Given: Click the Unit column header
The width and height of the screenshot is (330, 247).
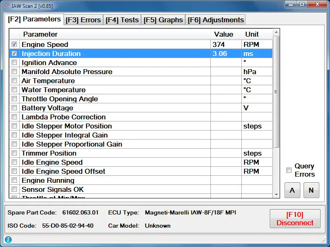Looking at the screenshot, I should (x=257, y=34).
